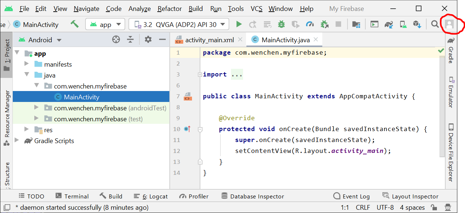Toggle the Gradle side panel
The width and height of the screenshot is (465, 213).
[x=451, y=51]
